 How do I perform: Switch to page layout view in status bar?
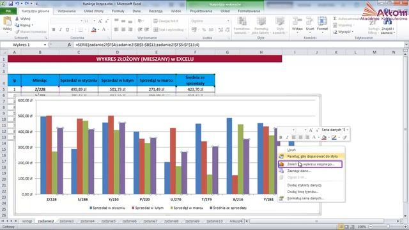tap(346, 227)
